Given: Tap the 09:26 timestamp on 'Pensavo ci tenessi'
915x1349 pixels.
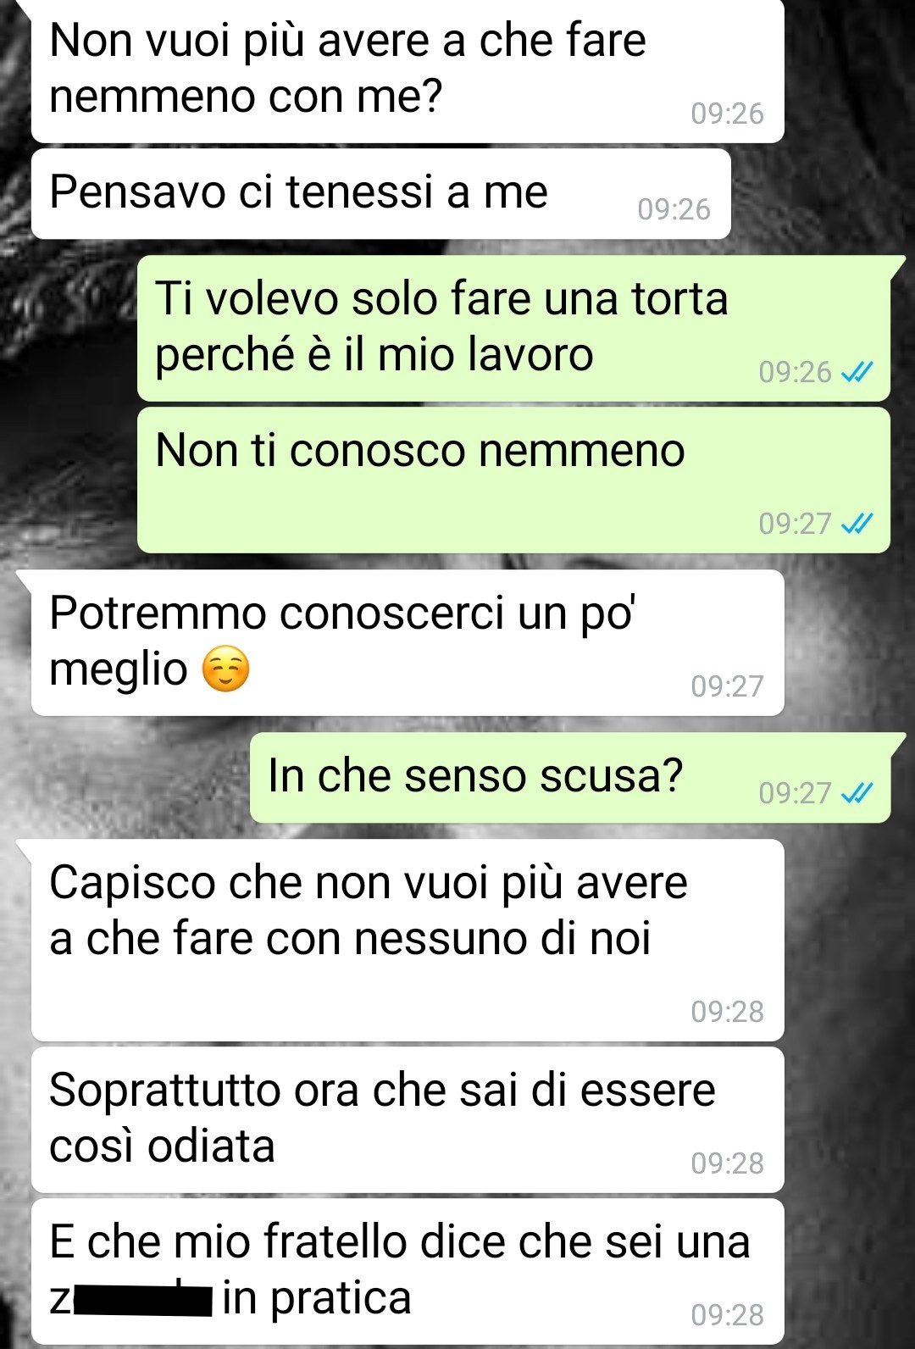Looking at the screenshot, I should [674, 209].
